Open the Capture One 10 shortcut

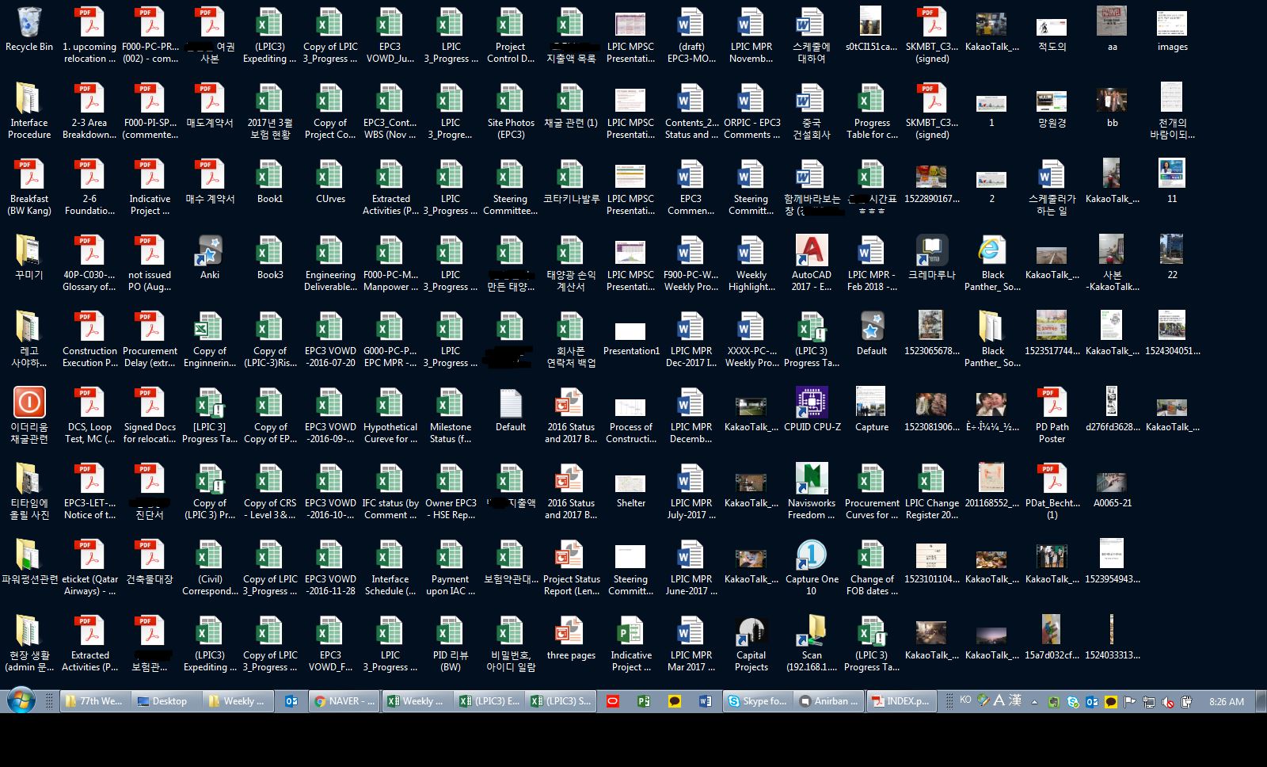pyautogui.click(x=811, y=562)
